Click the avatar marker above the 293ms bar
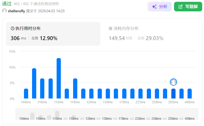Screen dimensions: 204x126 coord(173,82)
